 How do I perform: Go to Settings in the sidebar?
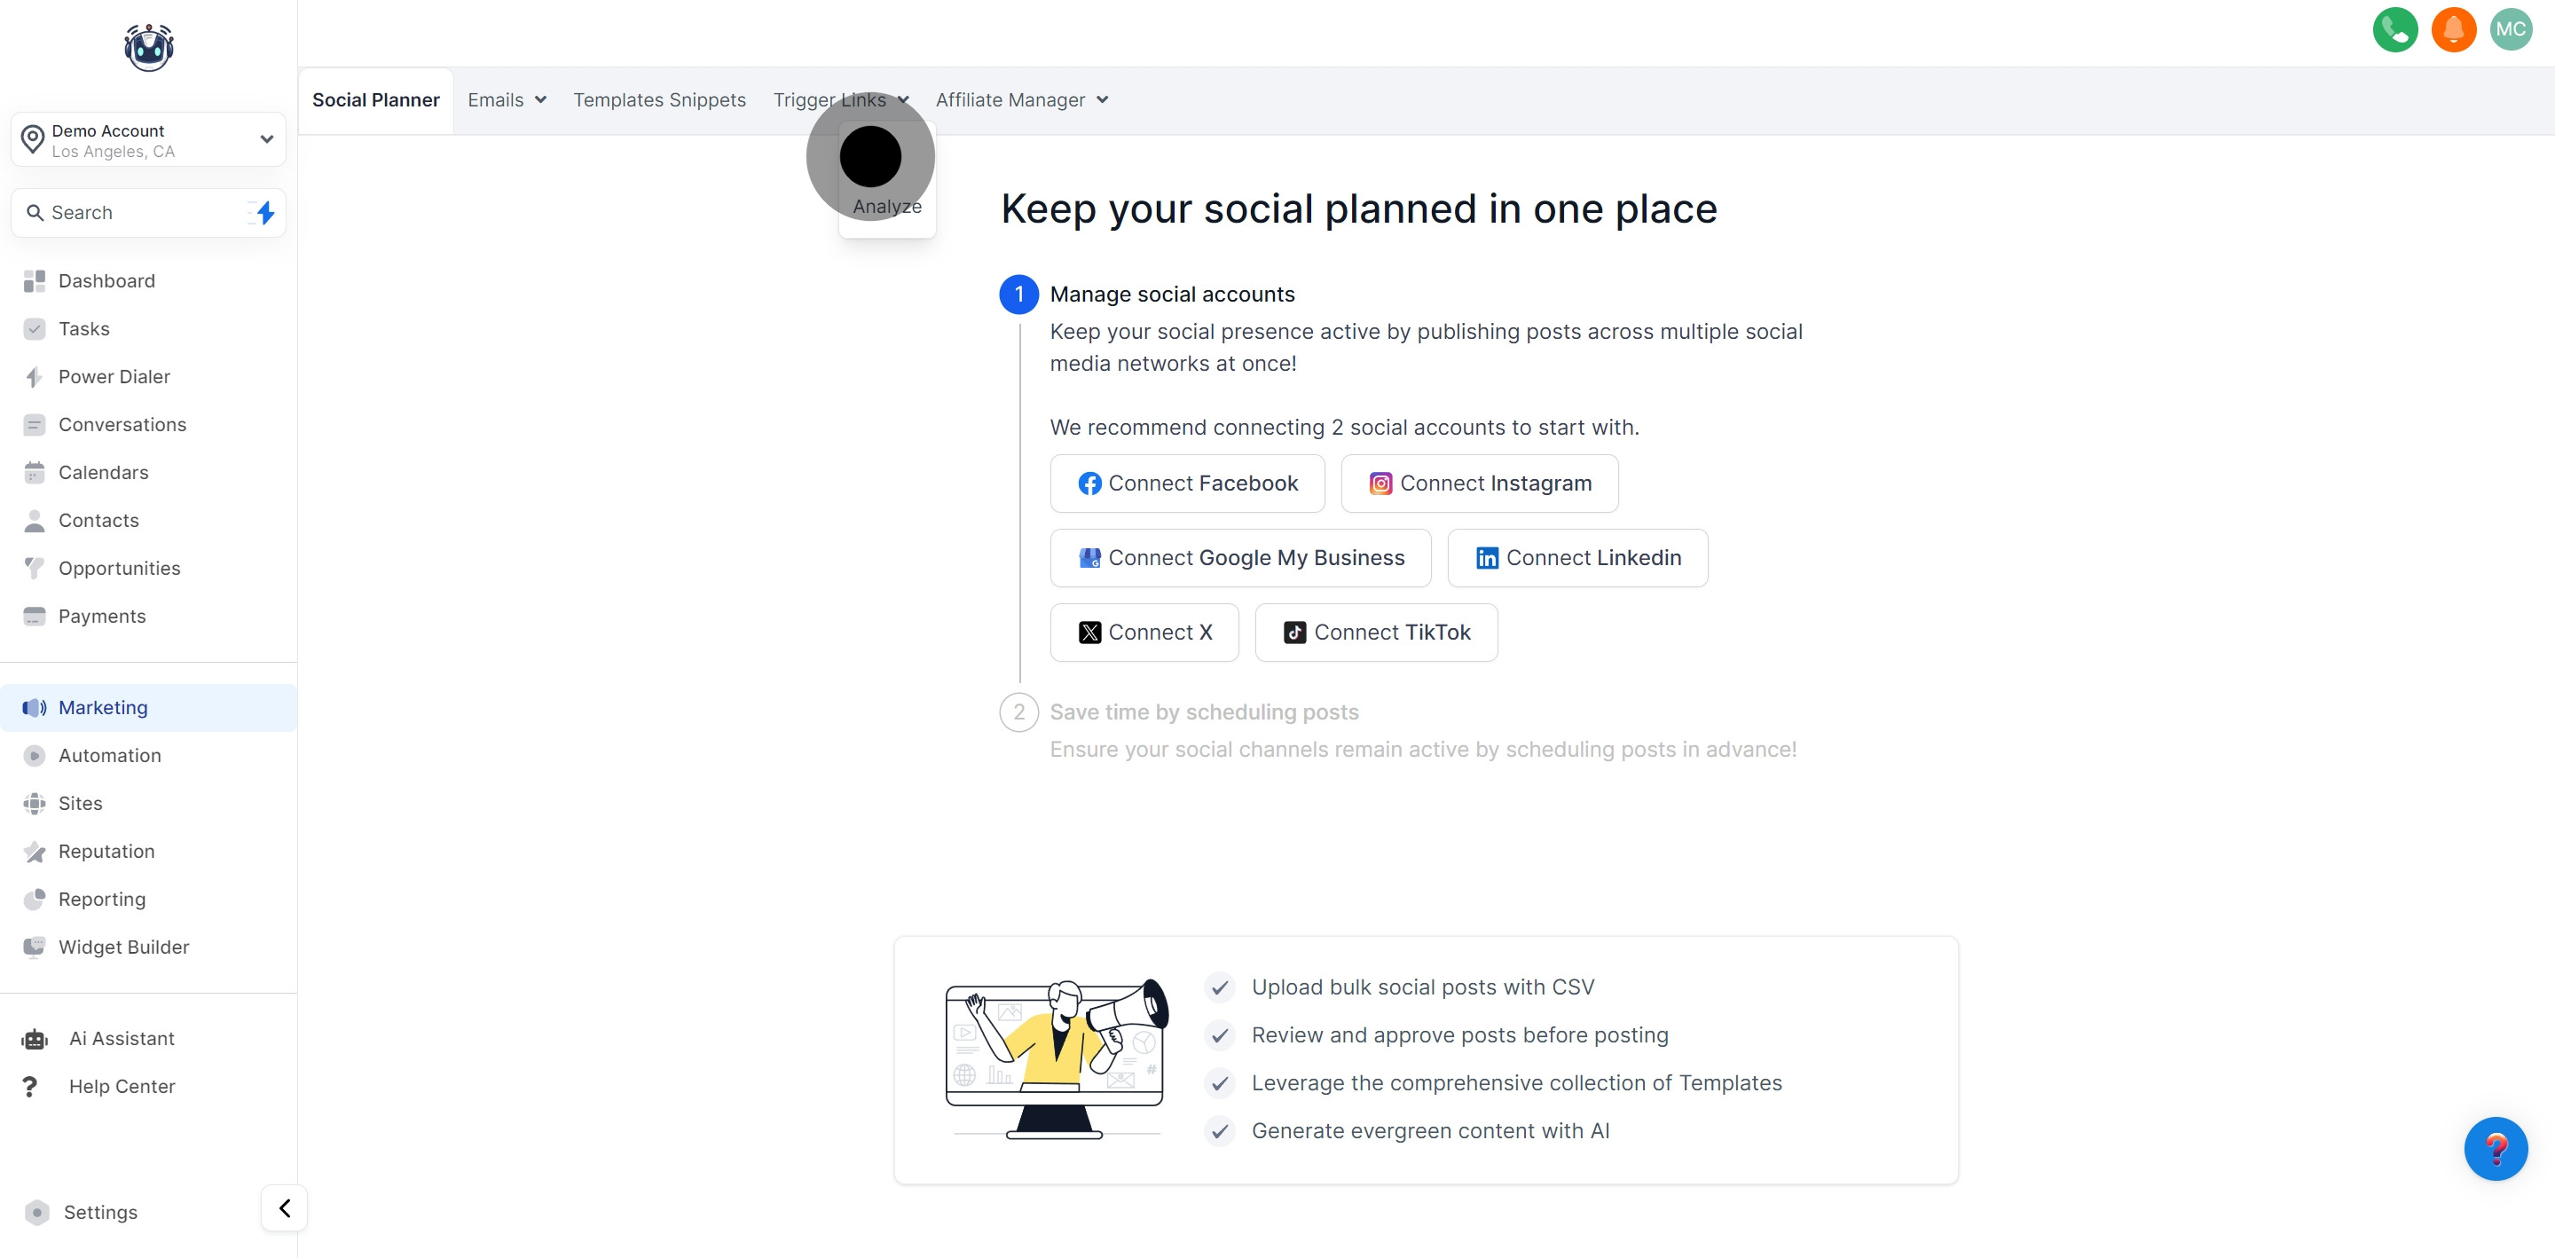point(100,1211)
